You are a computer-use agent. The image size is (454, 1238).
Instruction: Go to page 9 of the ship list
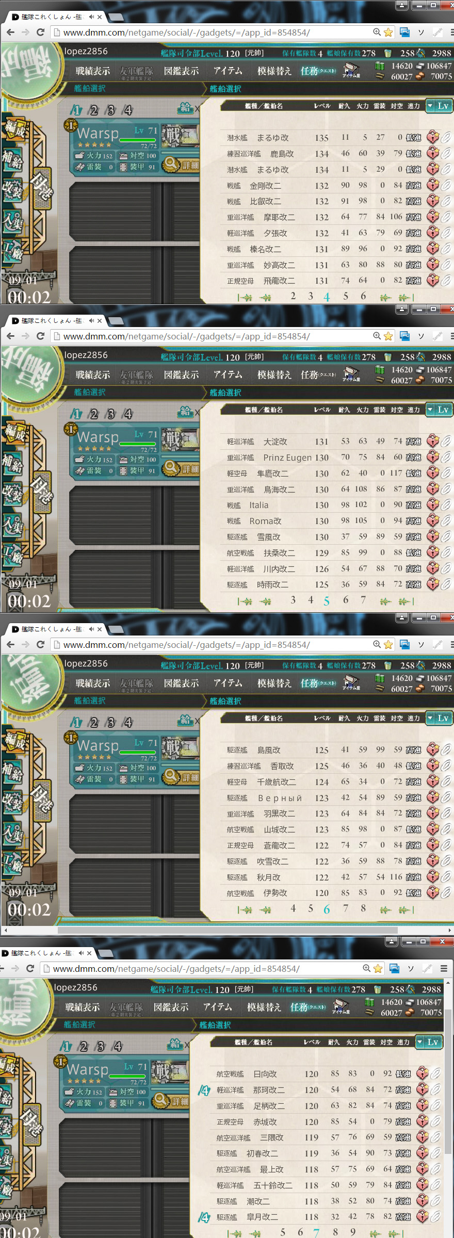click(x=353, y=1232)
